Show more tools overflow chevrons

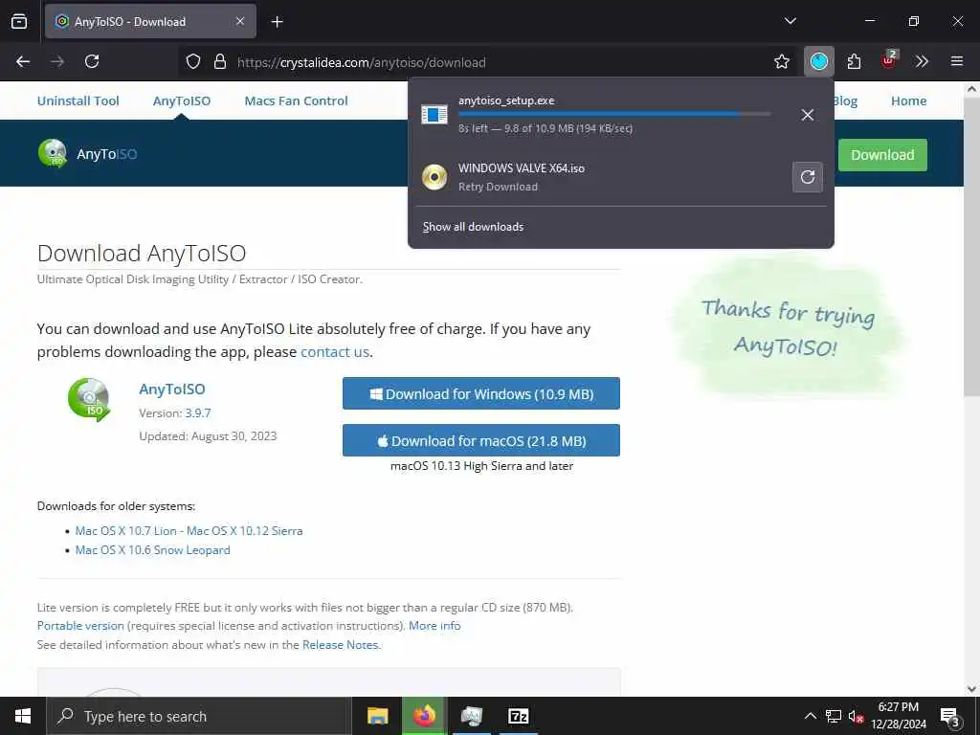[x=922, y=61]
